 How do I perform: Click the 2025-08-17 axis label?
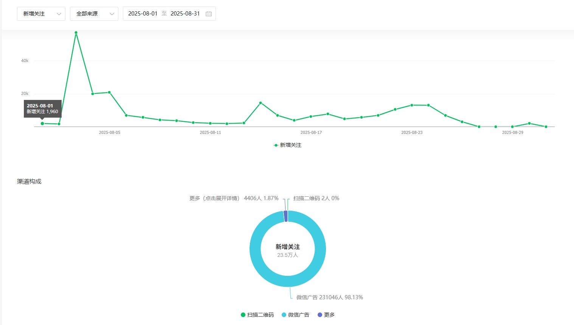[311, 132]
